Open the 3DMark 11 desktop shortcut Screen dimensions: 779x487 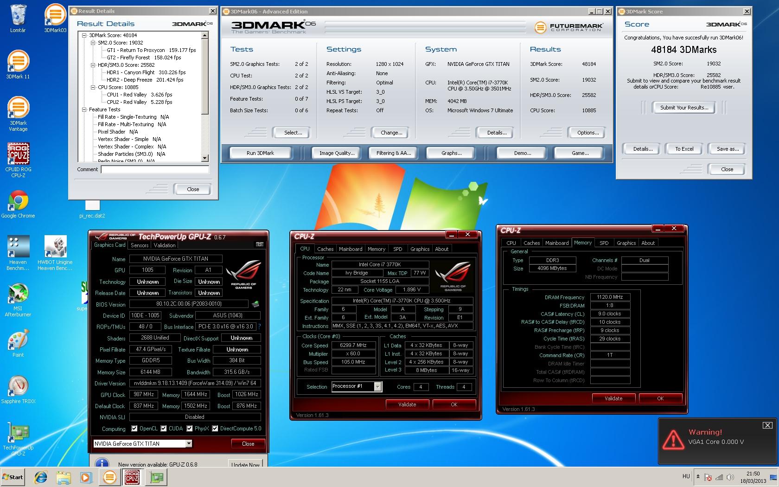(18, 64)
